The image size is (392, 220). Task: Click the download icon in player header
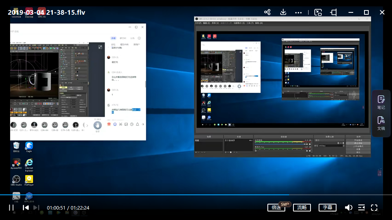283,12
